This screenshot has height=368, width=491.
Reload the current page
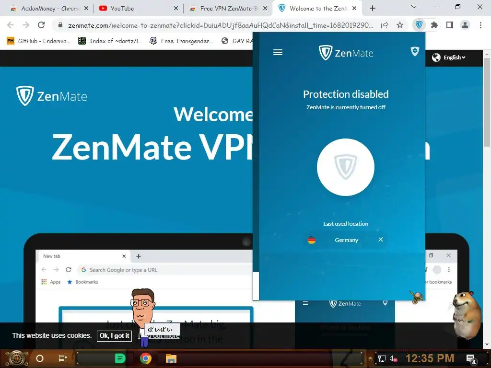coord(41,25)
